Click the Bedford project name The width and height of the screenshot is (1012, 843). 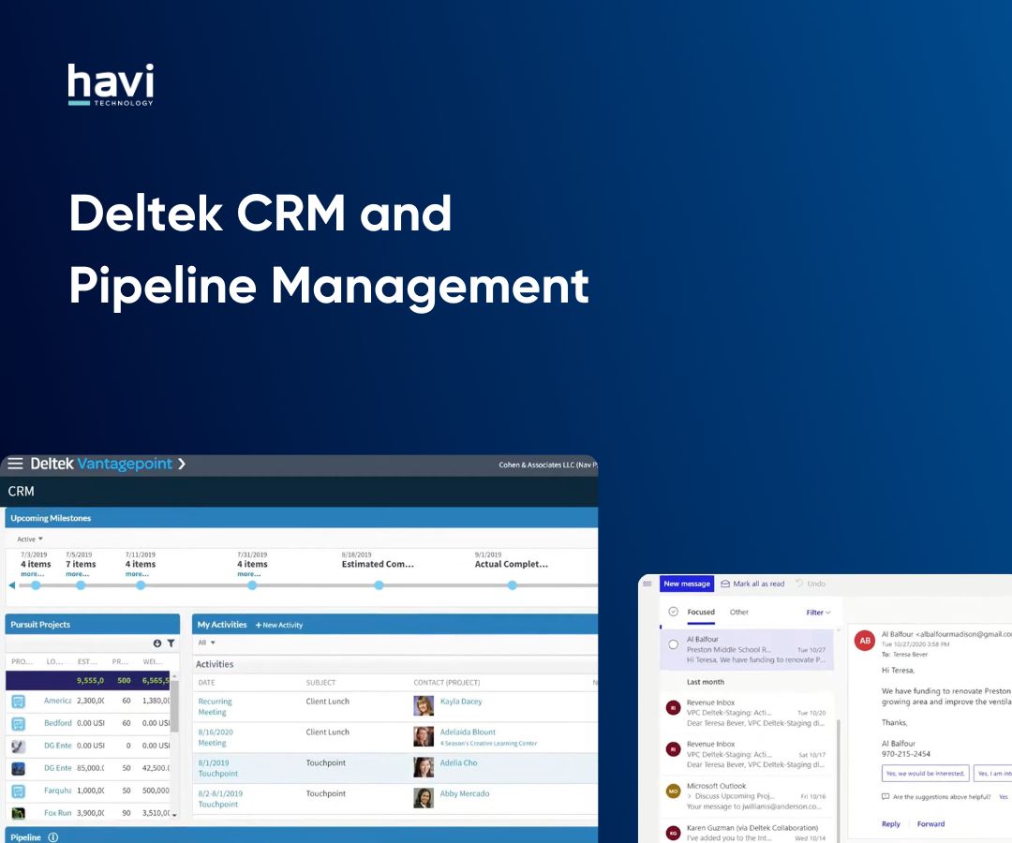tap(58, 723)
